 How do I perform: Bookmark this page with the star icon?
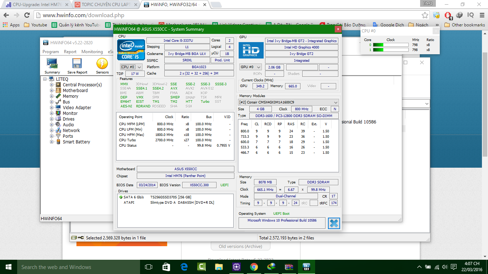coord(425,15)
